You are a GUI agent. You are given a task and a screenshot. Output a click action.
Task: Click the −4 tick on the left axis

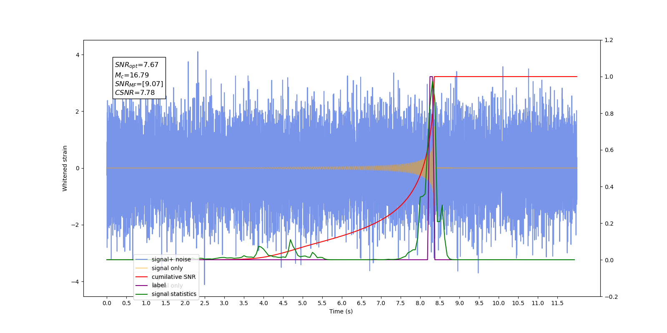coord(75,282)
